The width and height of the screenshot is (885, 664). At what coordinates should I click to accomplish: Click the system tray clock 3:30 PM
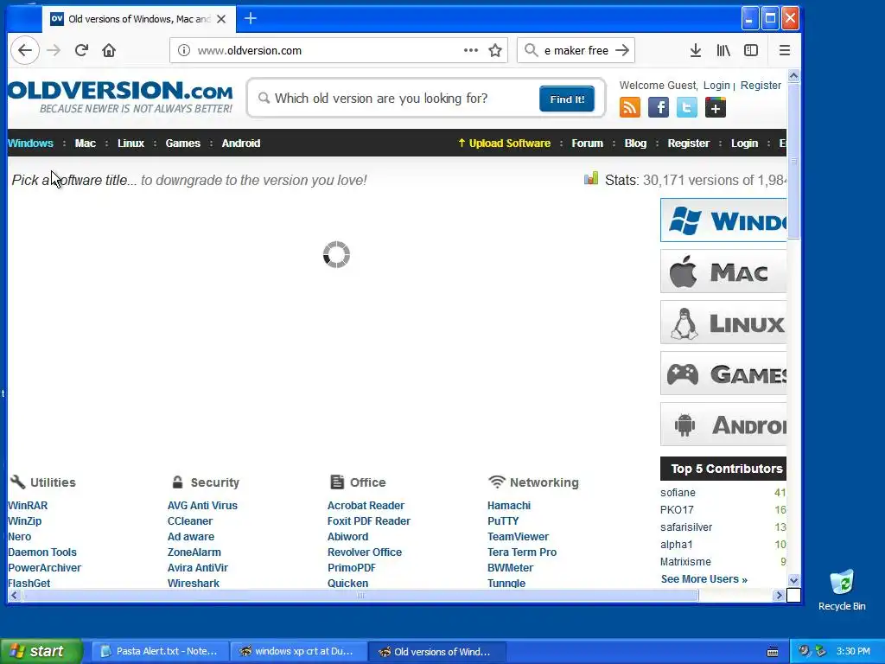853,652
